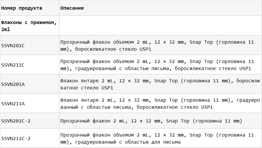Click the "Описание" column header
This screenshot has width=262, height=148.
(72, 8)
